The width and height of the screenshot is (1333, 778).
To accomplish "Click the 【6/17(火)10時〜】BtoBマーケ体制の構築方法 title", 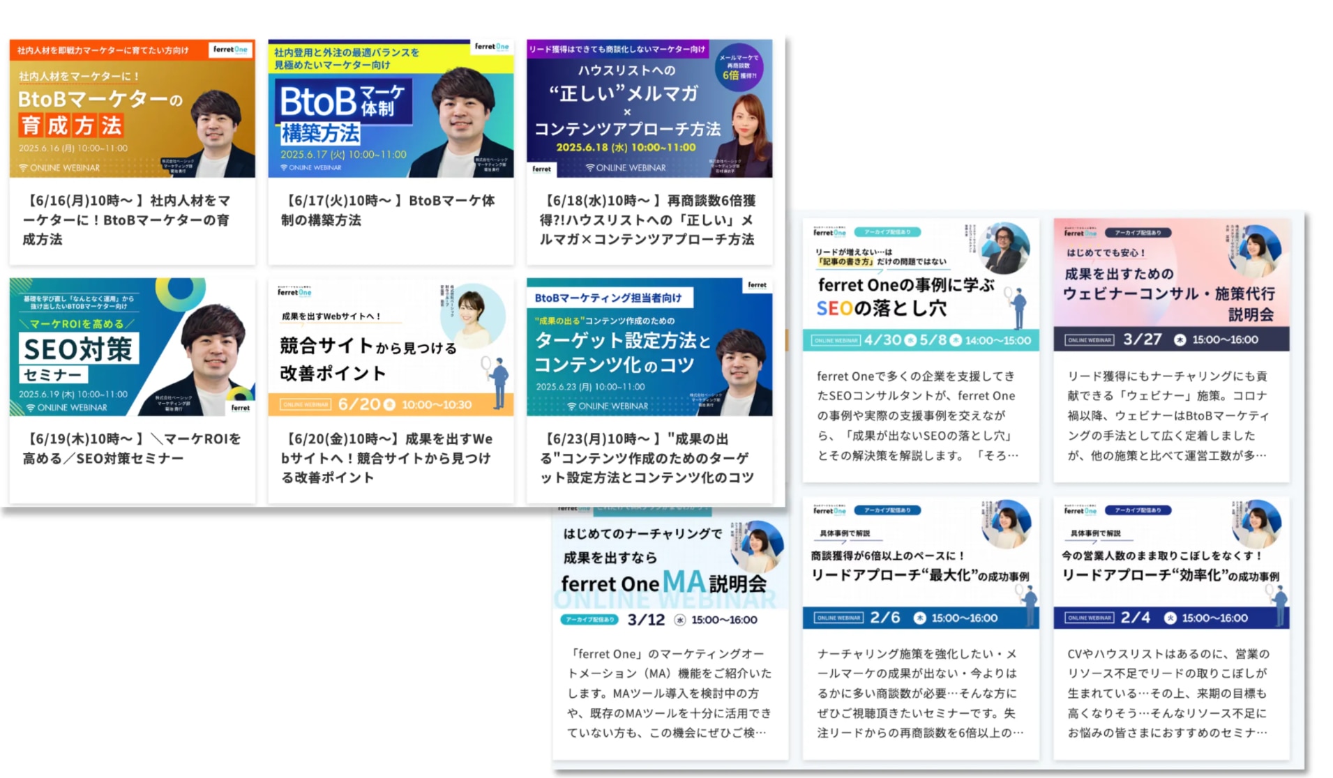I will tap(388, 210).
